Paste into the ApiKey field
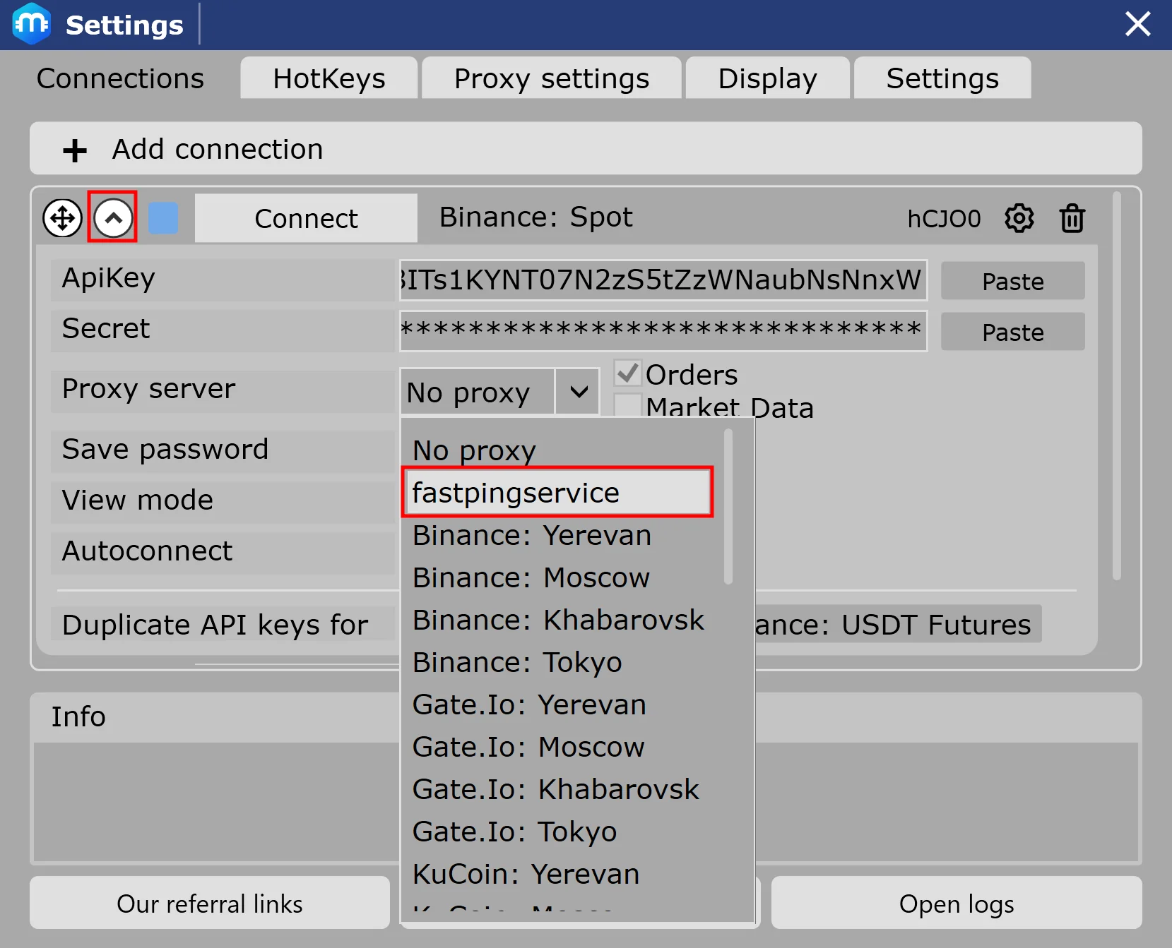 1012,281
